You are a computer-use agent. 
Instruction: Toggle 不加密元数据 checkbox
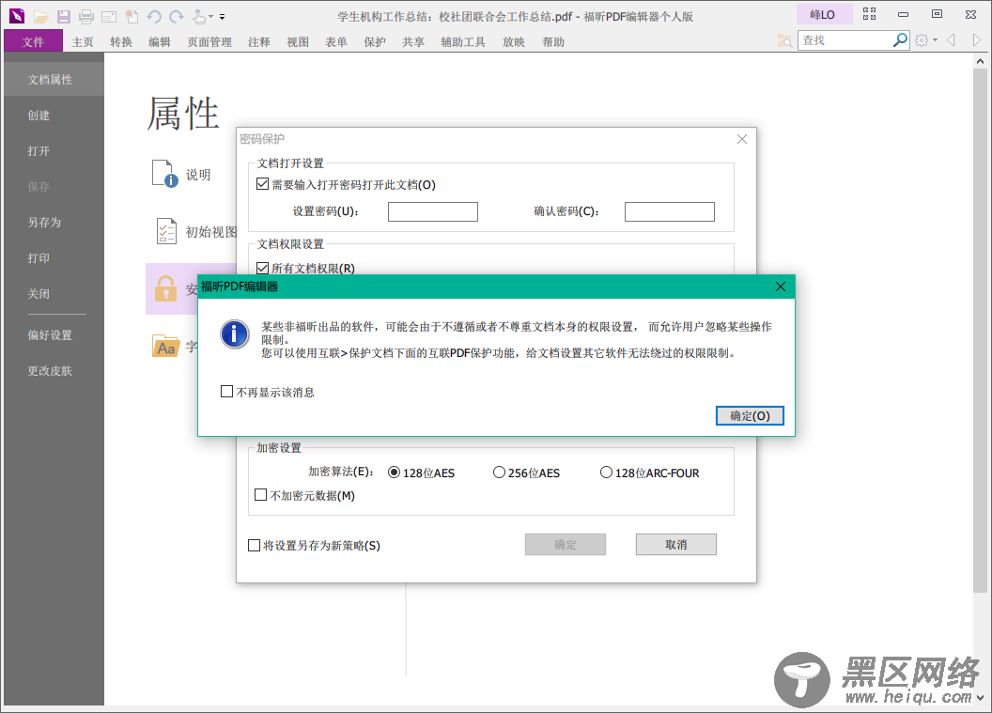pyautogui.click(x=260, y=495)
